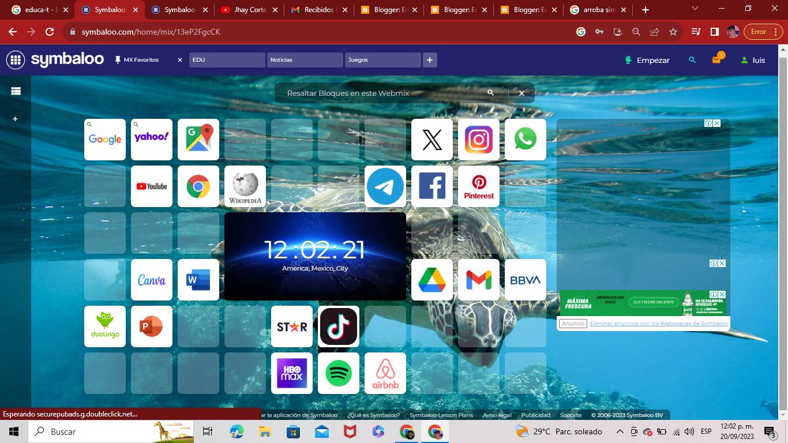Open the TikTok tile

[339, 326]
